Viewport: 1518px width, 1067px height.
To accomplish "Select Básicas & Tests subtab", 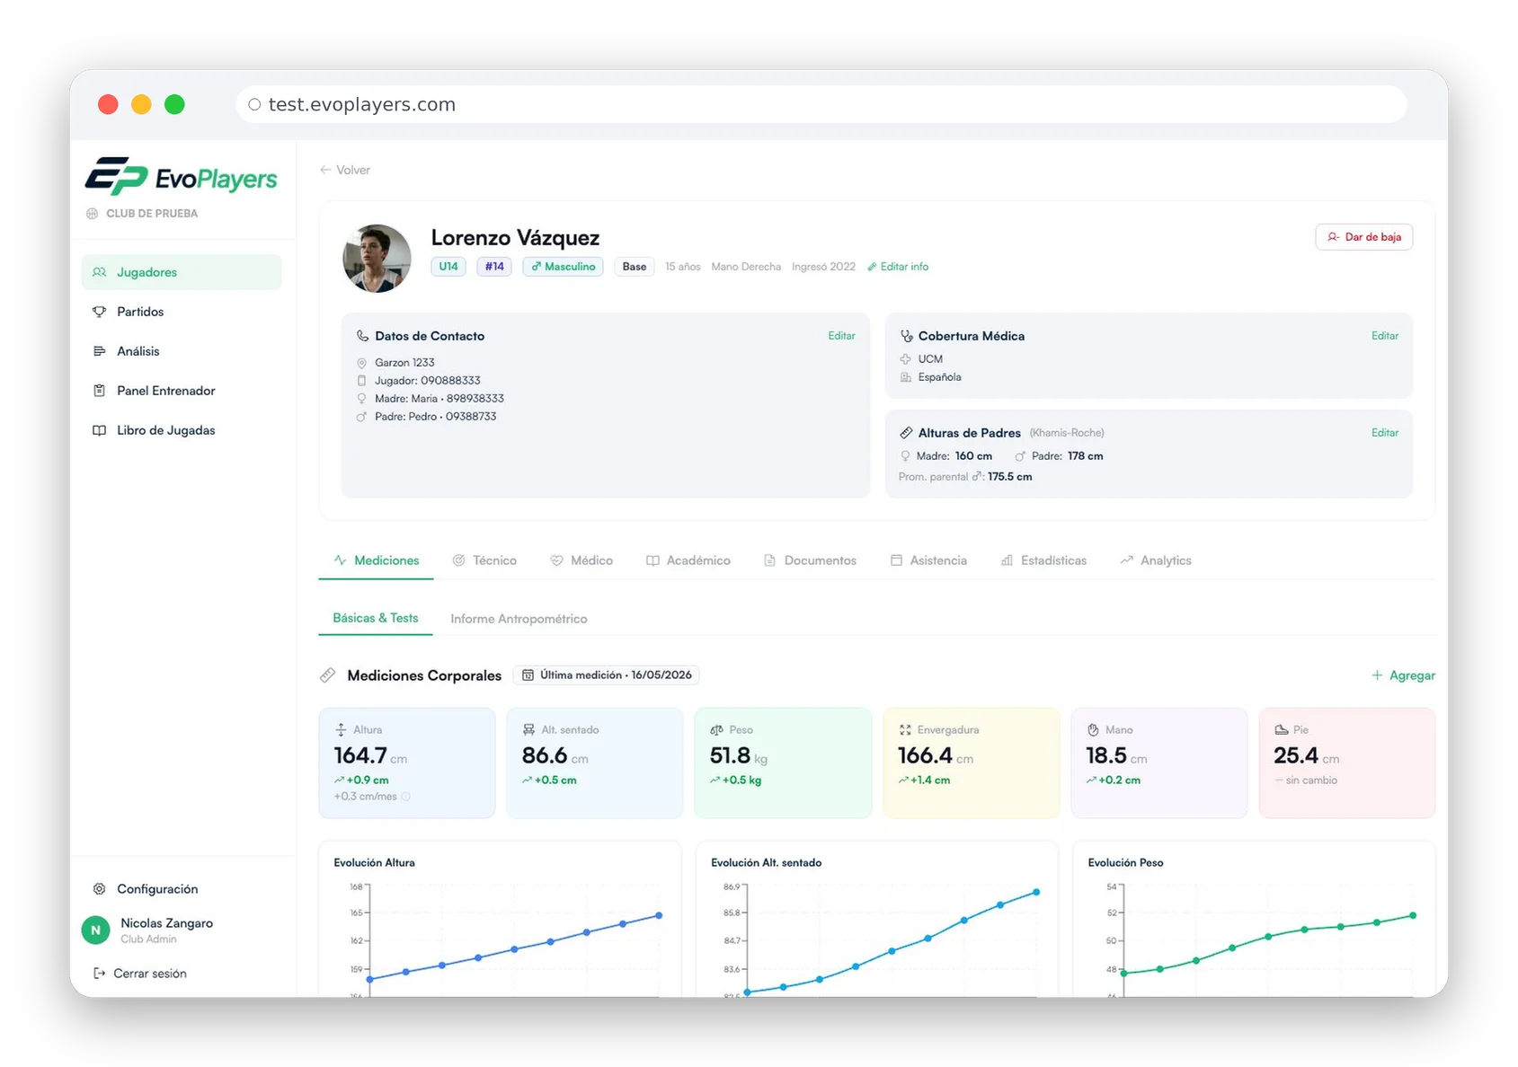I will point(376,618).
